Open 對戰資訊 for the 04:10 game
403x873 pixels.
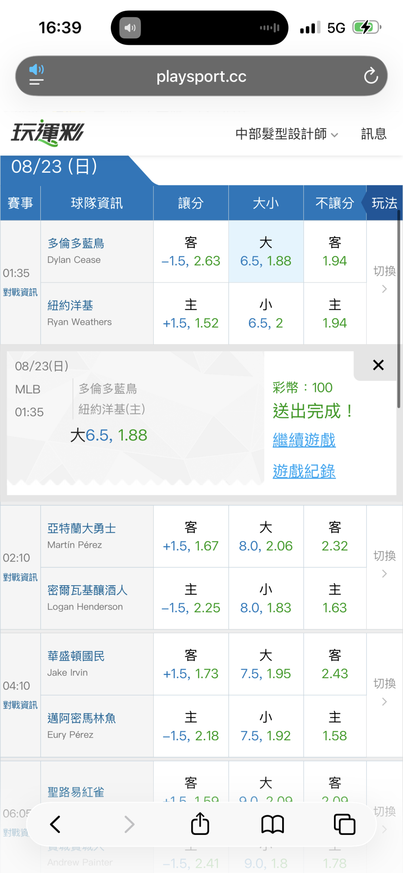[20, 705]
